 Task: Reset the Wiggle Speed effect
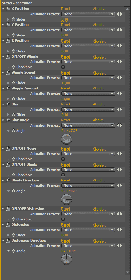click(65, 73)
